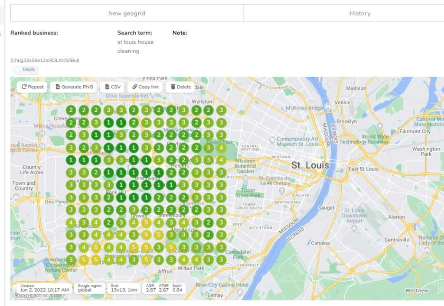This screenshot has height=306, width=444.
Task: Click the AGR 2.67 value
Action: 150,290
